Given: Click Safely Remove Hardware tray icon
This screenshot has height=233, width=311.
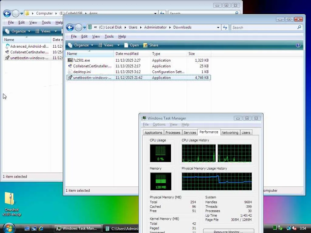Looking at the screenshot, I should pos(280,228).
